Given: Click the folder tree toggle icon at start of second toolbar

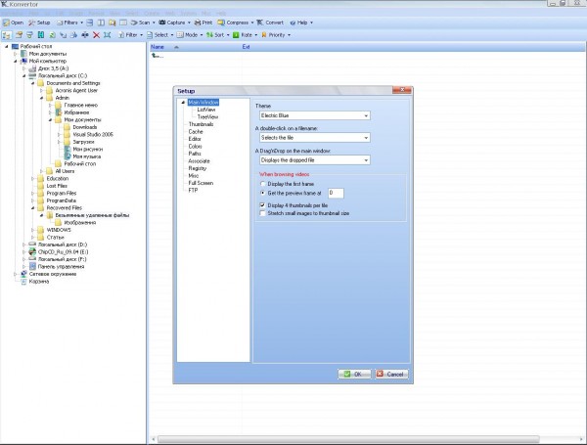Looking at the screenshot, I should click(7, 35).
